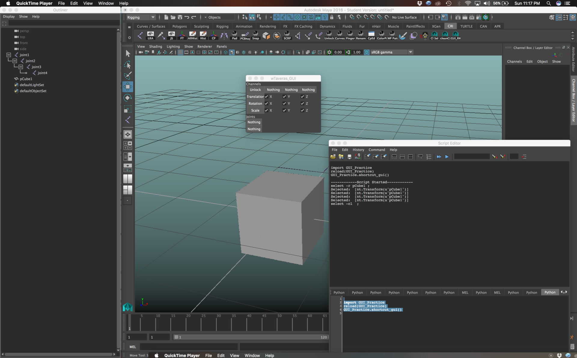Click the Paint selection tool
The image size is (577, 358).
point(127,76)
